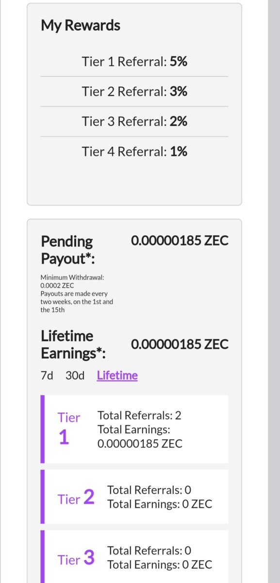
Task: Click the Pending Payout ZEC amount
Action: click(x=180, y=241)
